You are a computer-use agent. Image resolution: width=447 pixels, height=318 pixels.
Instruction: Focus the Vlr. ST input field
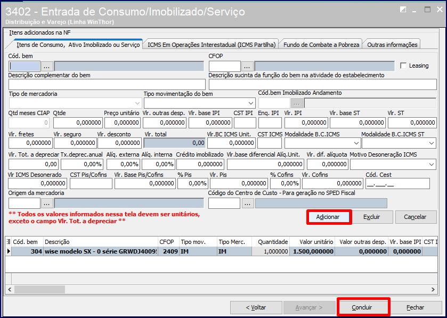(x=412, y=123)
